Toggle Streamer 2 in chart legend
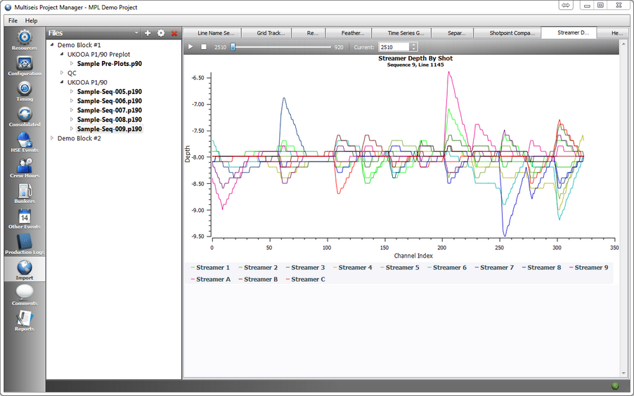The width and height of the screenshot is (634, 396). [258, 268]
